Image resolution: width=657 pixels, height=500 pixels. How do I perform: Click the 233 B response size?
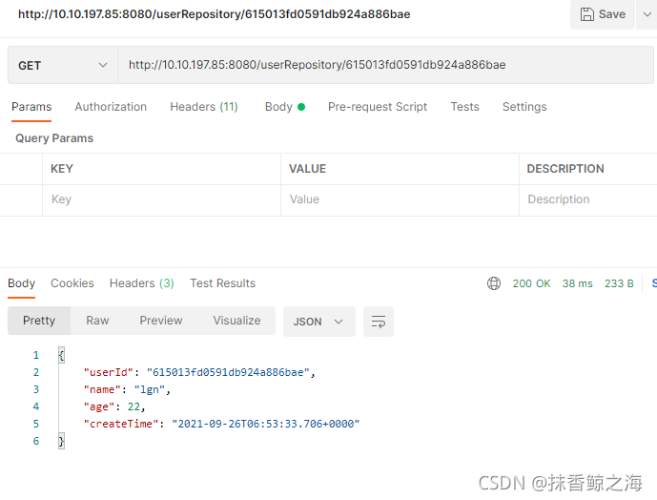[619, 284]
